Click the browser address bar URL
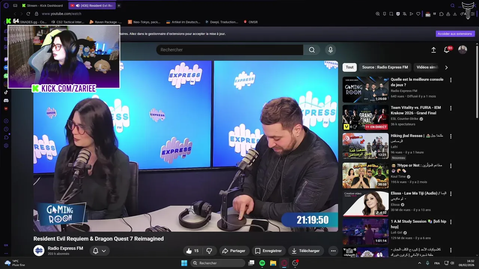Image resolution: width=479 pixels, height=269 pixels. 61,14
